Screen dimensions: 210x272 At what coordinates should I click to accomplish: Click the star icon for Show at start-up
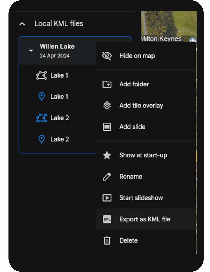tap(107, 155)
